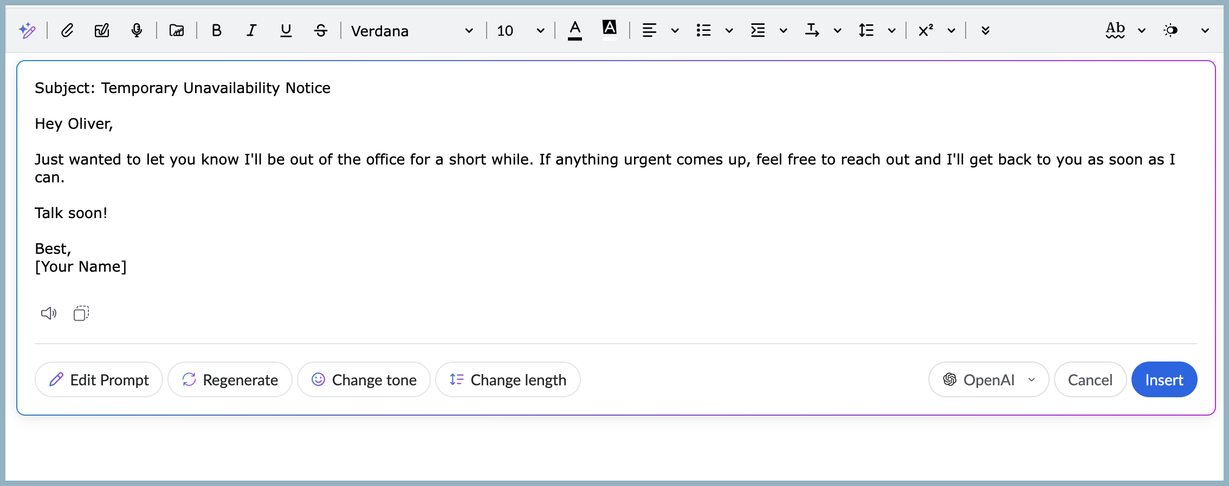This screenshot has width=1229, height=486.
Task: Choose the text font color swatch
Action: [575, 30]
